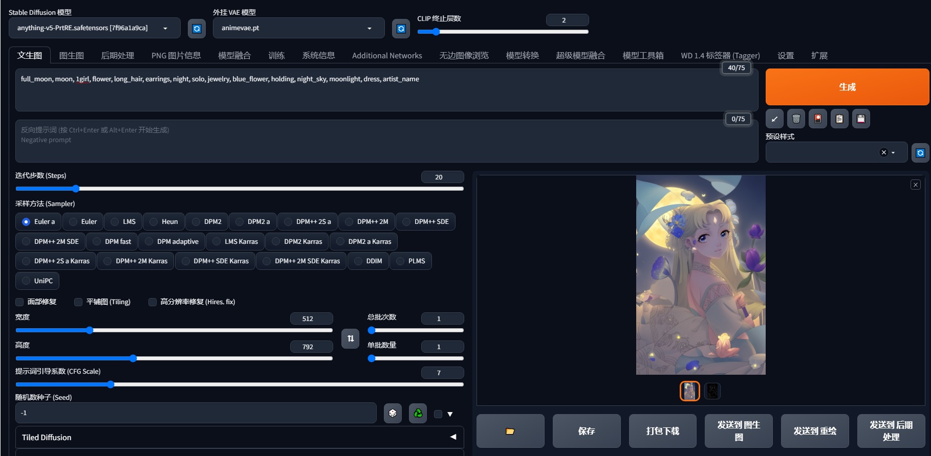Screen dimensions: 931x456
Task: Click the dice icon to randomize seed
Action: (x=393, y=413)
